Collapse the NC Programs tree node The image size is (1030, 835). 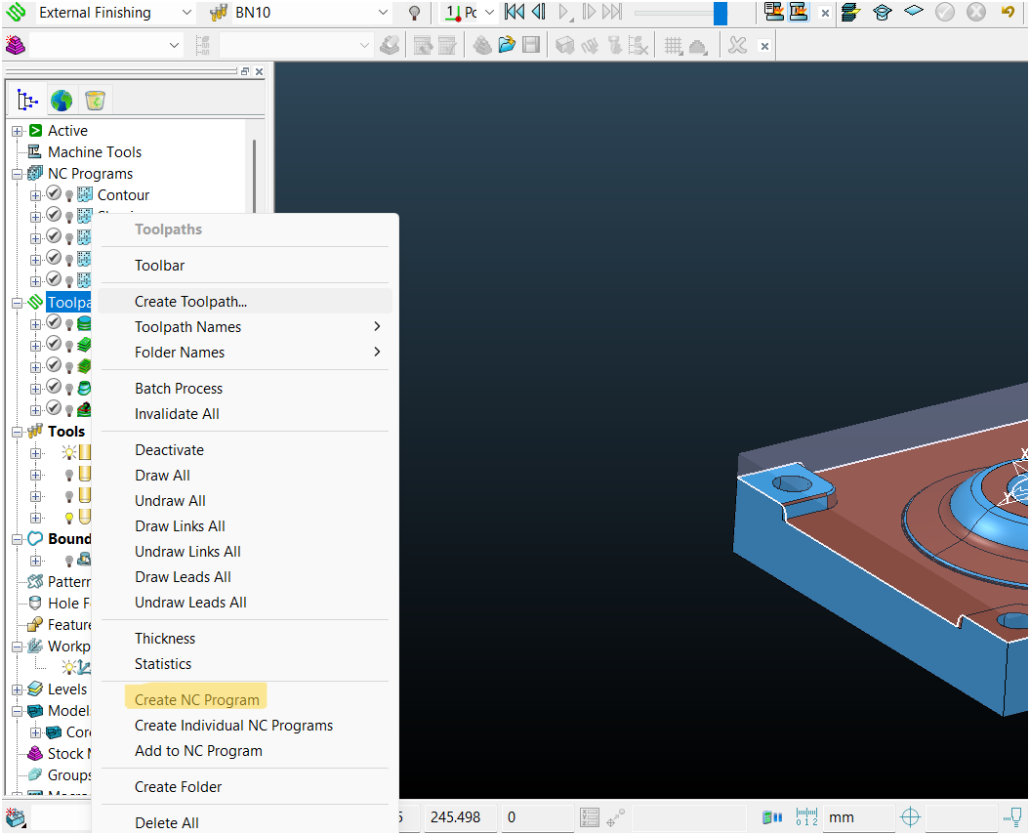[18, 174]
